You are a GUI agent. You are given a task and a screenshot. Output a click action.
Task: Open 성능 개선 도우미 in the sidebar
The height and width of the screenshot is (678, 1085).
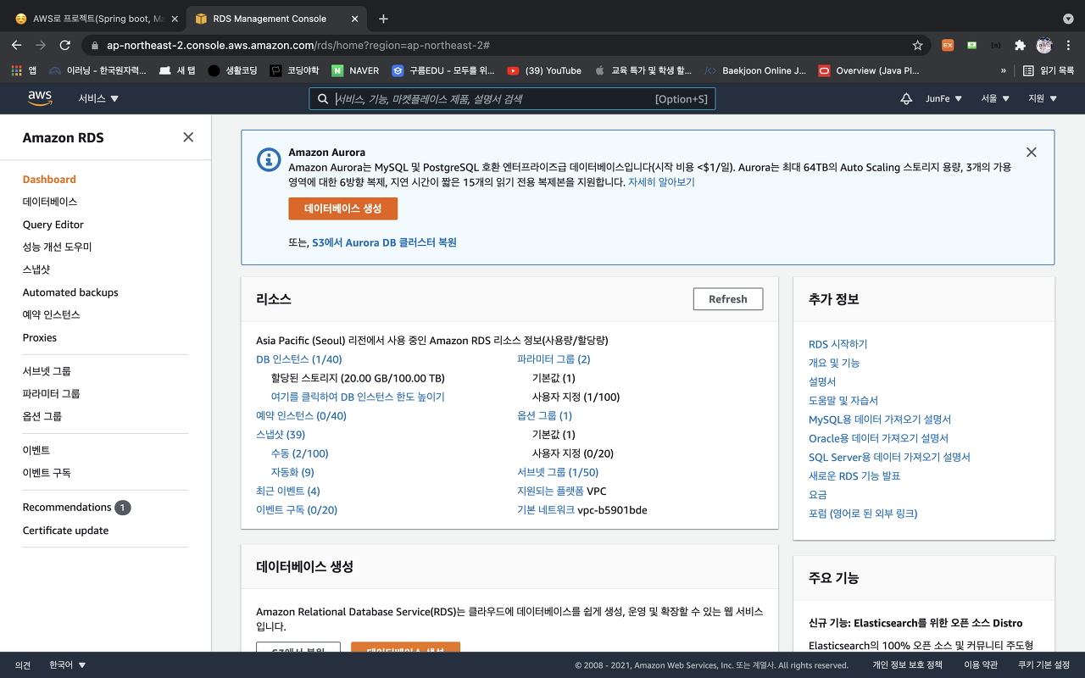(57, 247)
